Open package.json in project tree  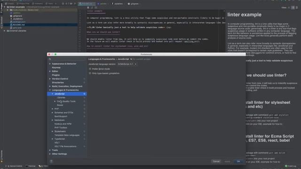coord(19,22)
